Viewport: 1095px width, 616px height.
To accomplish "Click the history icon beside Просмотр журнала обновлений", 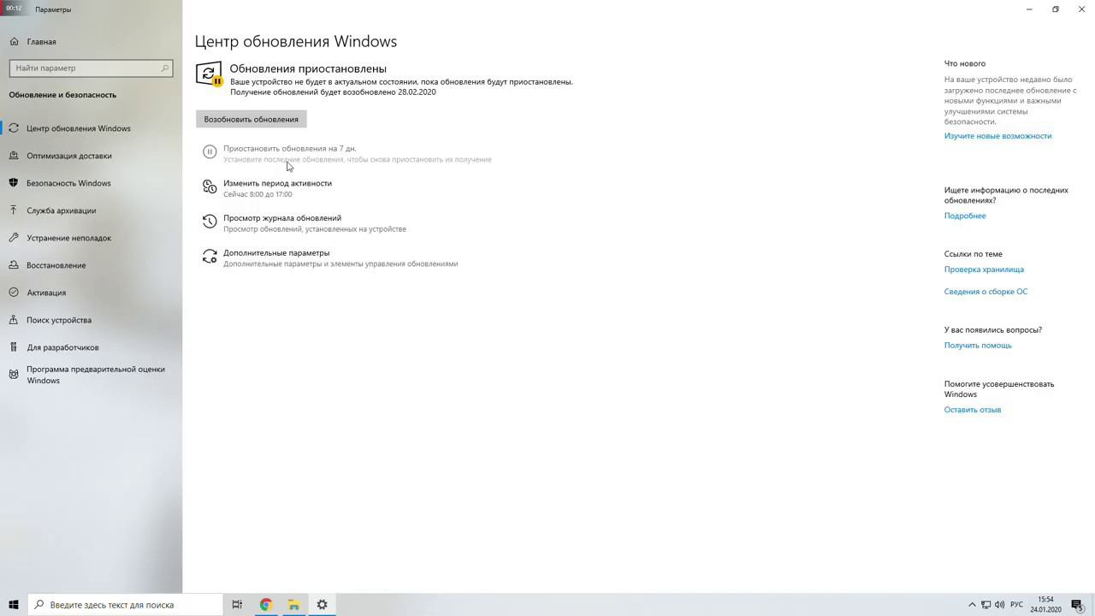I will point(210,222).
